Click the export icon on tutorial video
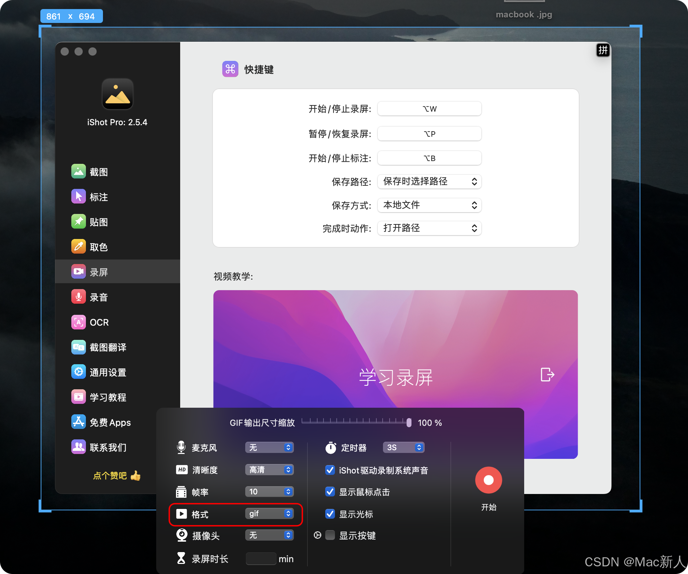Image resolution: width=688 pixels, height=574 pixels. tap(547, 375)
